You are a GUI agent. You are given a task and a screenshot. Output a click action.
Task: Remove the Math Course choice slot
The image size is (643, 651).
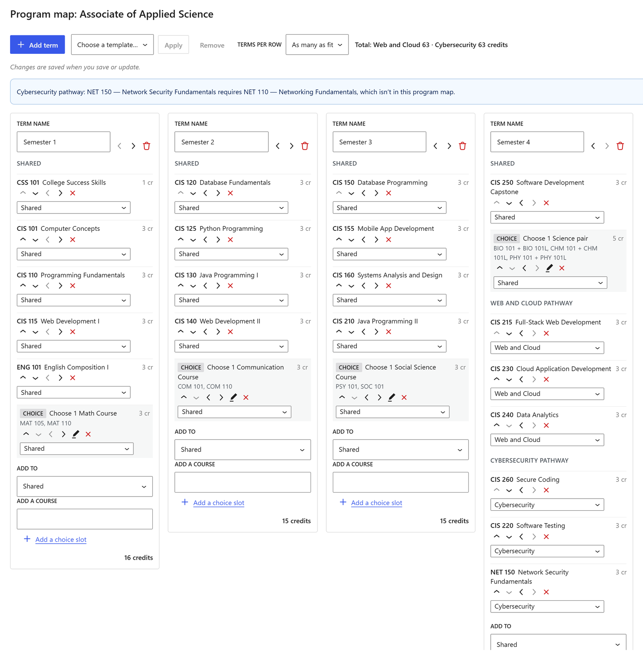point(88,434)
